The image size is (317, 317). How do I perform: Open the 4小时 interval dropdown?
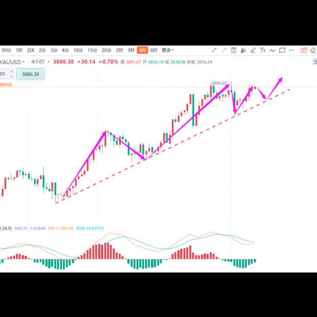(40, 61)
